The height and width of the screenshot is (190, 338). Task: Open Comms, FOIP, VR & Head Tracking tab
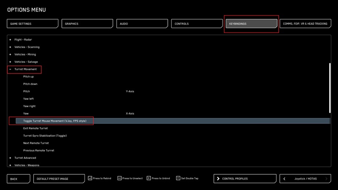(x=305, y=24)
